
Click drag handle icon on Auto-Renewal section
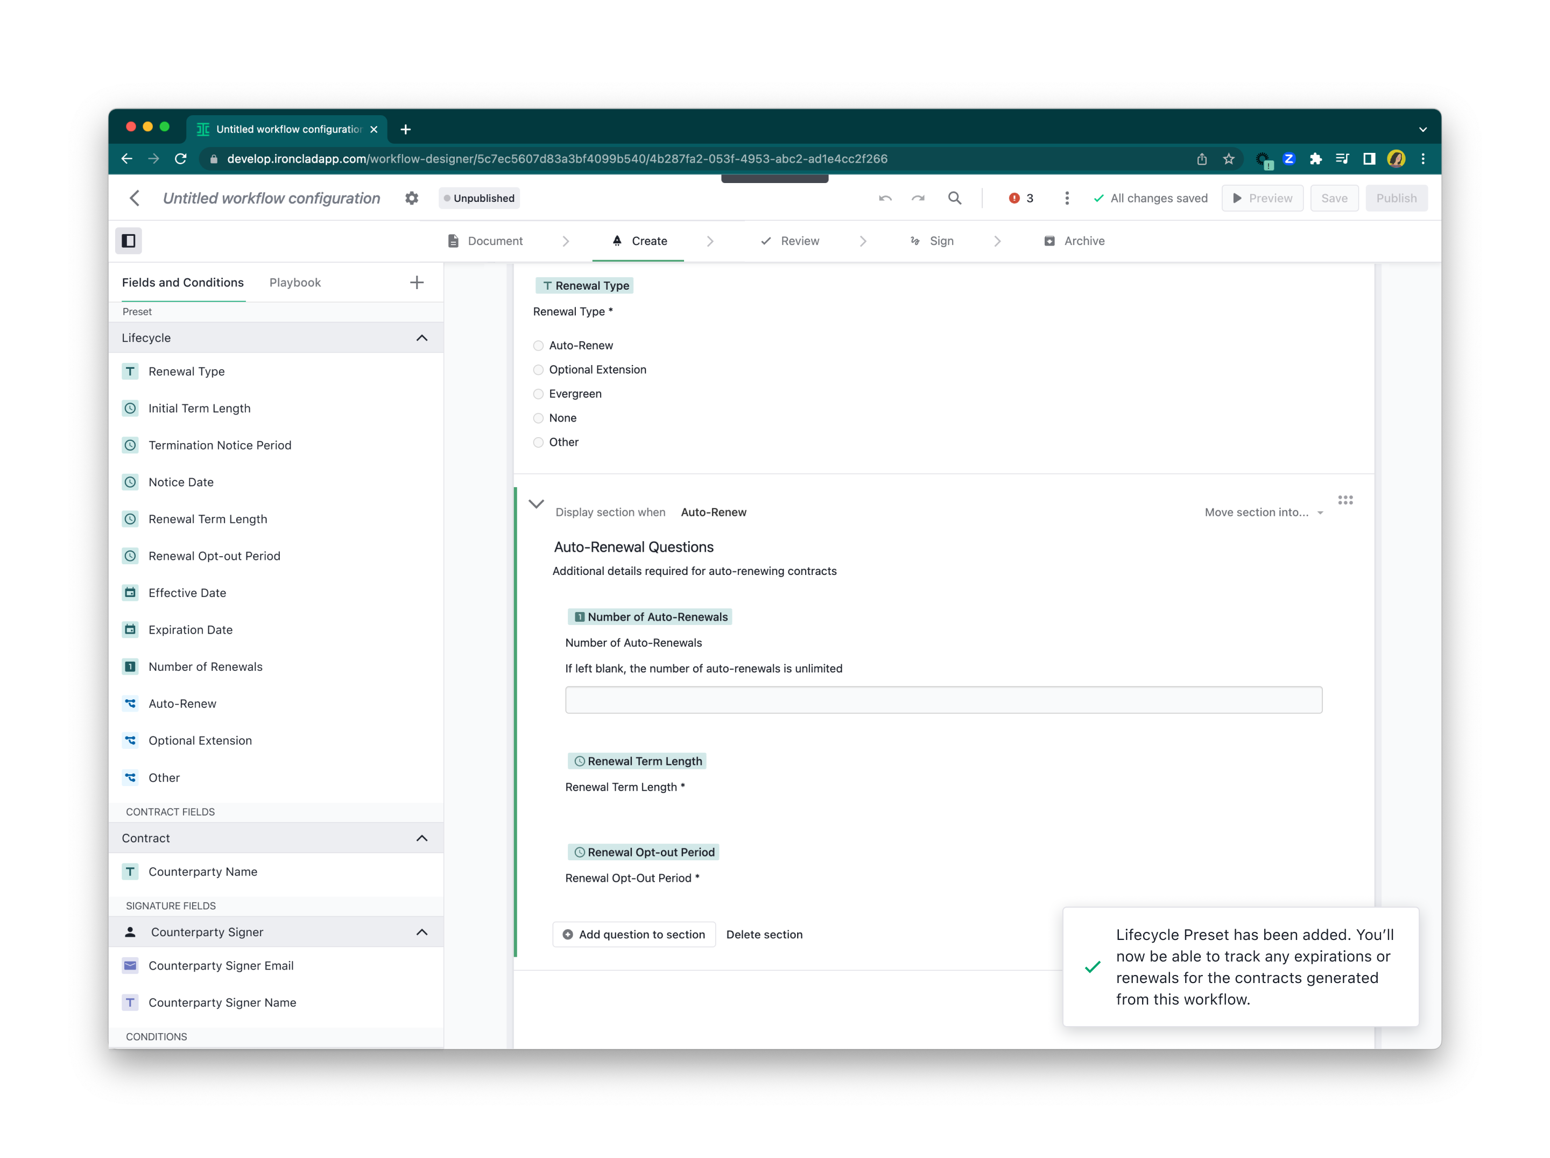(1345, 500)
